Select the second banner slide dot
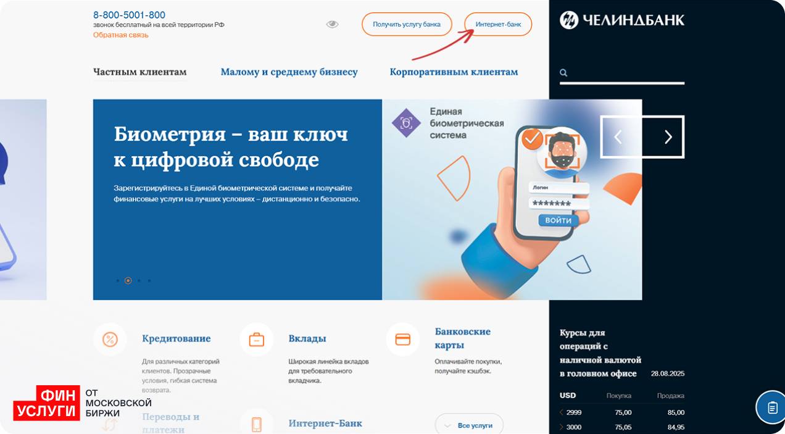This screenshot has width=785, height=434. pos(128,280)
